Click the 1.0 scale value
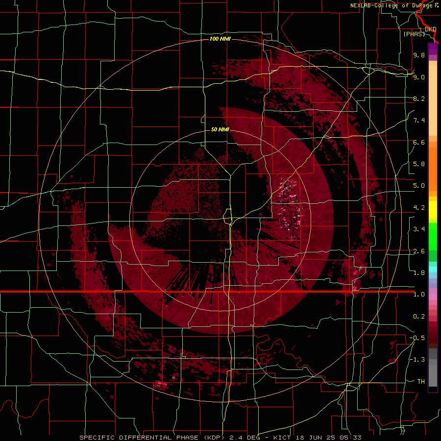This screenshot has height=441, width=441. tap(419, 294)
